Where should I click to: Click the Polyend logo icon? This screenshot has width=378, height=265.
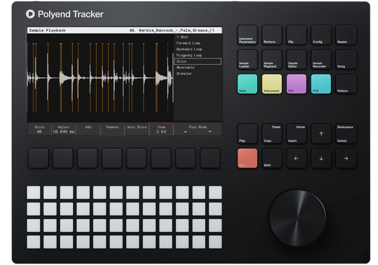tap(30, 14)
